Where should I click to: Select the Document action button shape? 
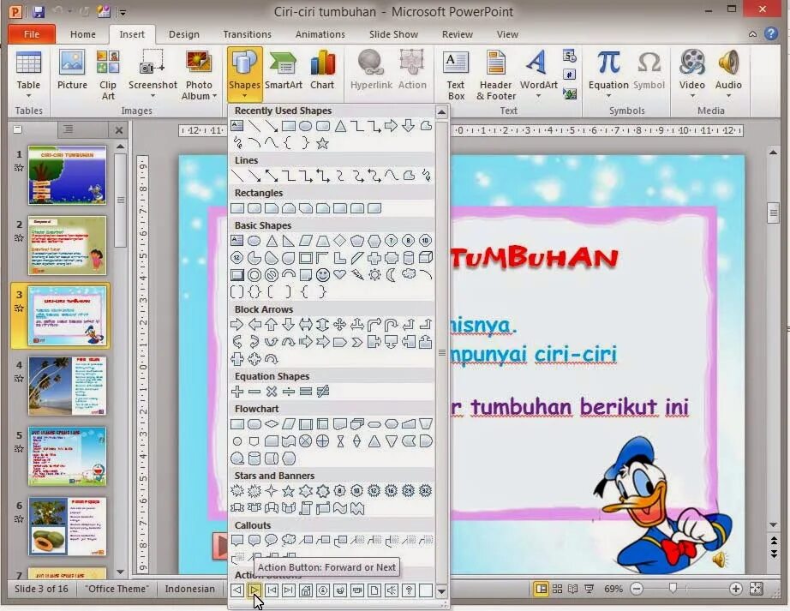374,590
